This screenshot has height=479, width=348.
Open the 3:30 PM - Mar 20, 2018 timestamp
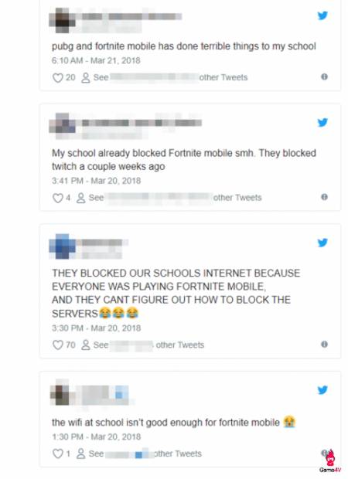pyautogui.click(x=97, y=328)
